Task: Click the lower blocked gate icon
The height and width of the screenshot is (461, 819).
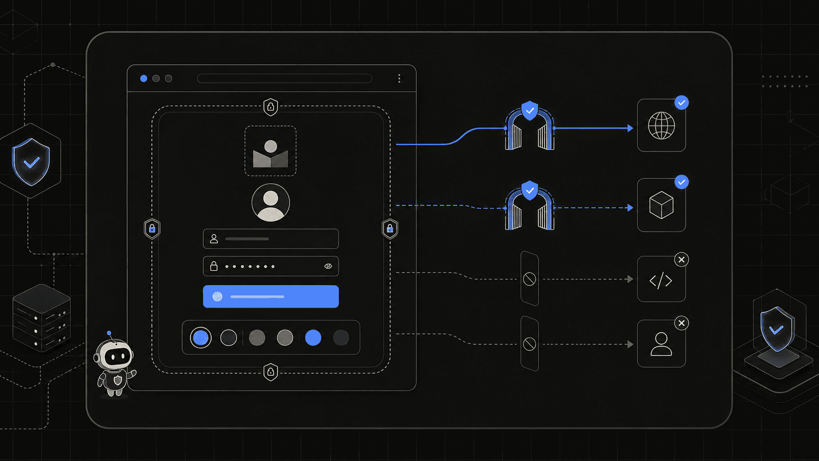Action: pyautogui.click(x=530, y=344)
